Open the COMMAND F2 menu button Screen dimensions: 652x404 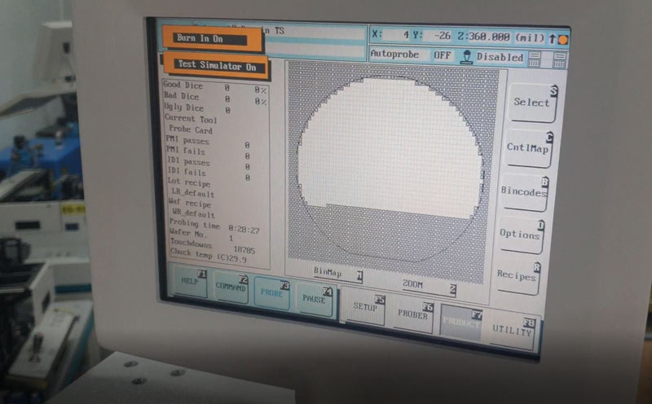point(231,288)
